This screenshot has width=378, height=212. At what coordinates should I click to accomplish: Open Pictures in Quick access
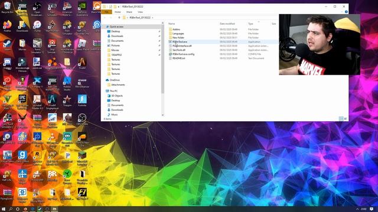click(x=113, y=45)
